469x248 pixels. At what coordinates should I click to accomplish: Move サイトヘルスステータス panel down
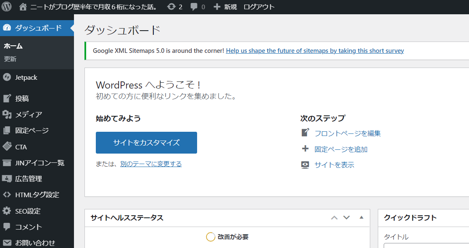(x=346, y=217)
